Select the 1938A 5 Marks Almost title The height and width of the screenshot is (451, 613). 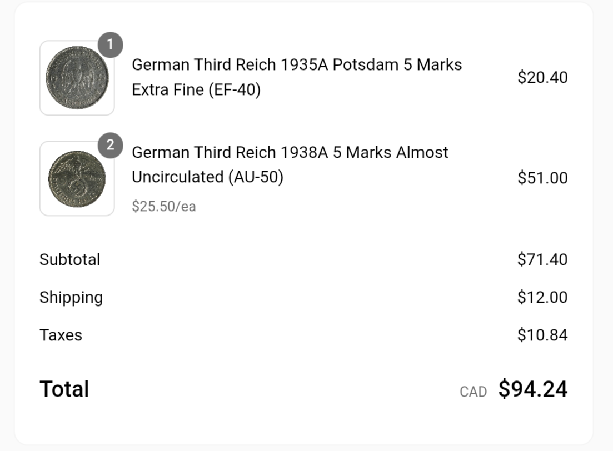pos(290,152)
